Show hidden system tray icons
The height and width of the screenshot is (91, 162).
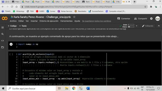point(125,88)
